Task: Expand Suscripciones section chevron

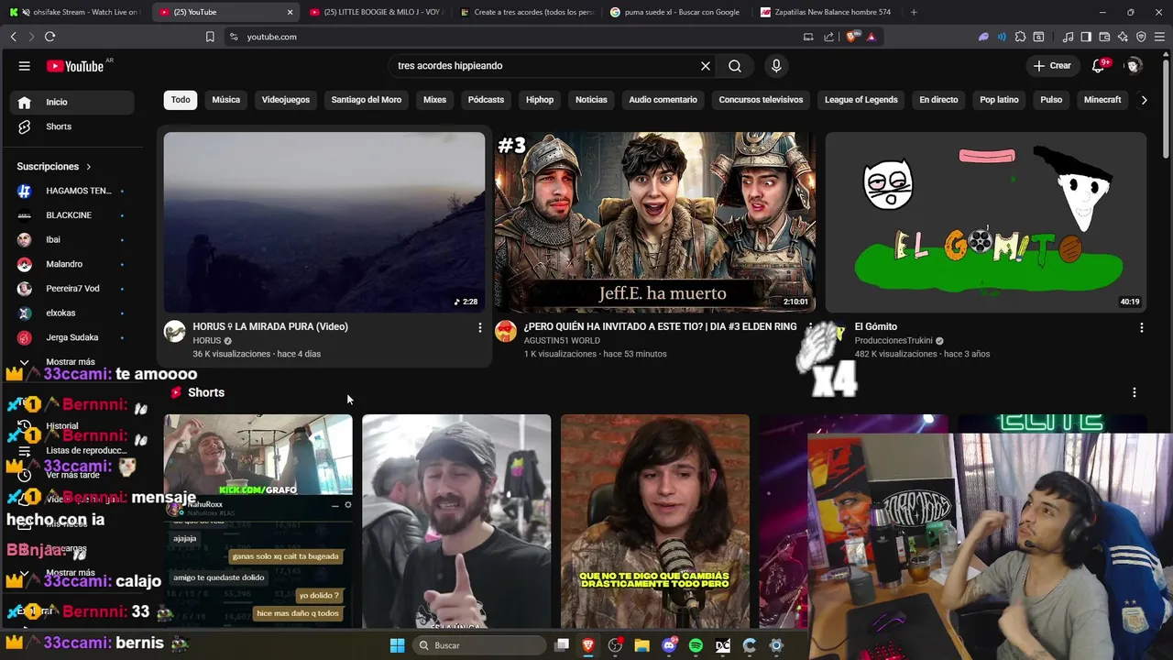Action: tap(89, 167)
